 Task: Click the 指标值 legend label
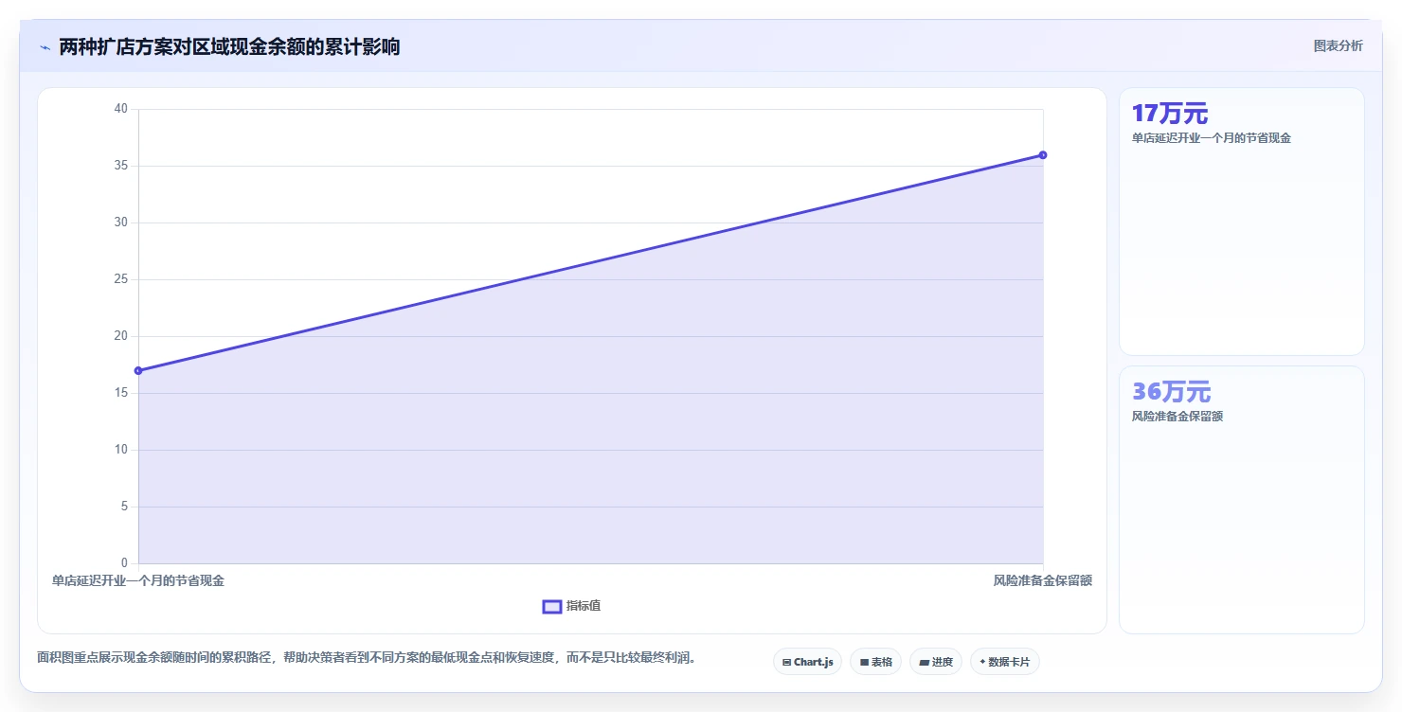click(584, 606)
